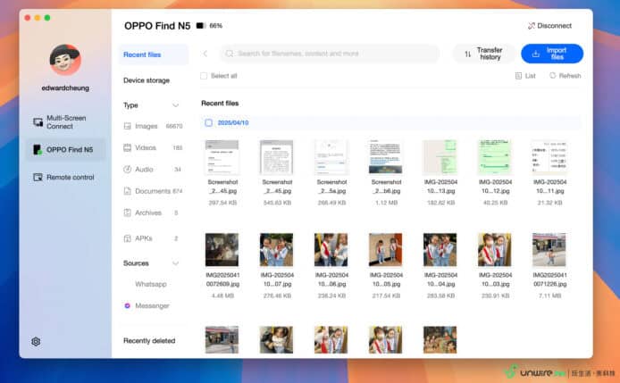Filter by APKs type
This screenshot has height=383, width=620.
(x=153, y=238)
